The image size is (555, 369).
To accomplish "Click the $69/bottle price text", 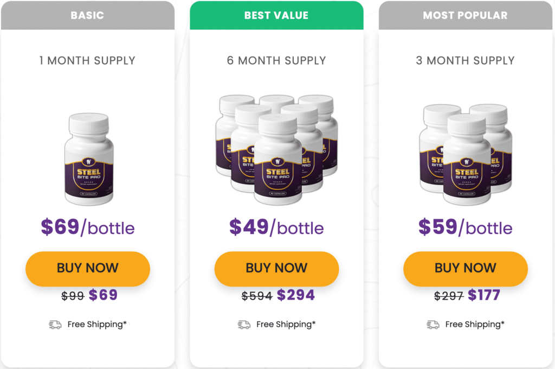I will pyautogui.click(x=88, y=227).
